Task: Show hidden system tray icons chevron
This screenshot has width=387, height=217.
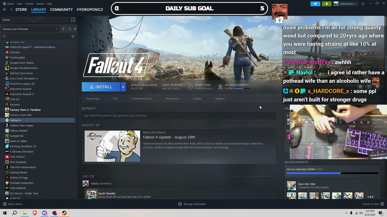Action: pos(346,213)
